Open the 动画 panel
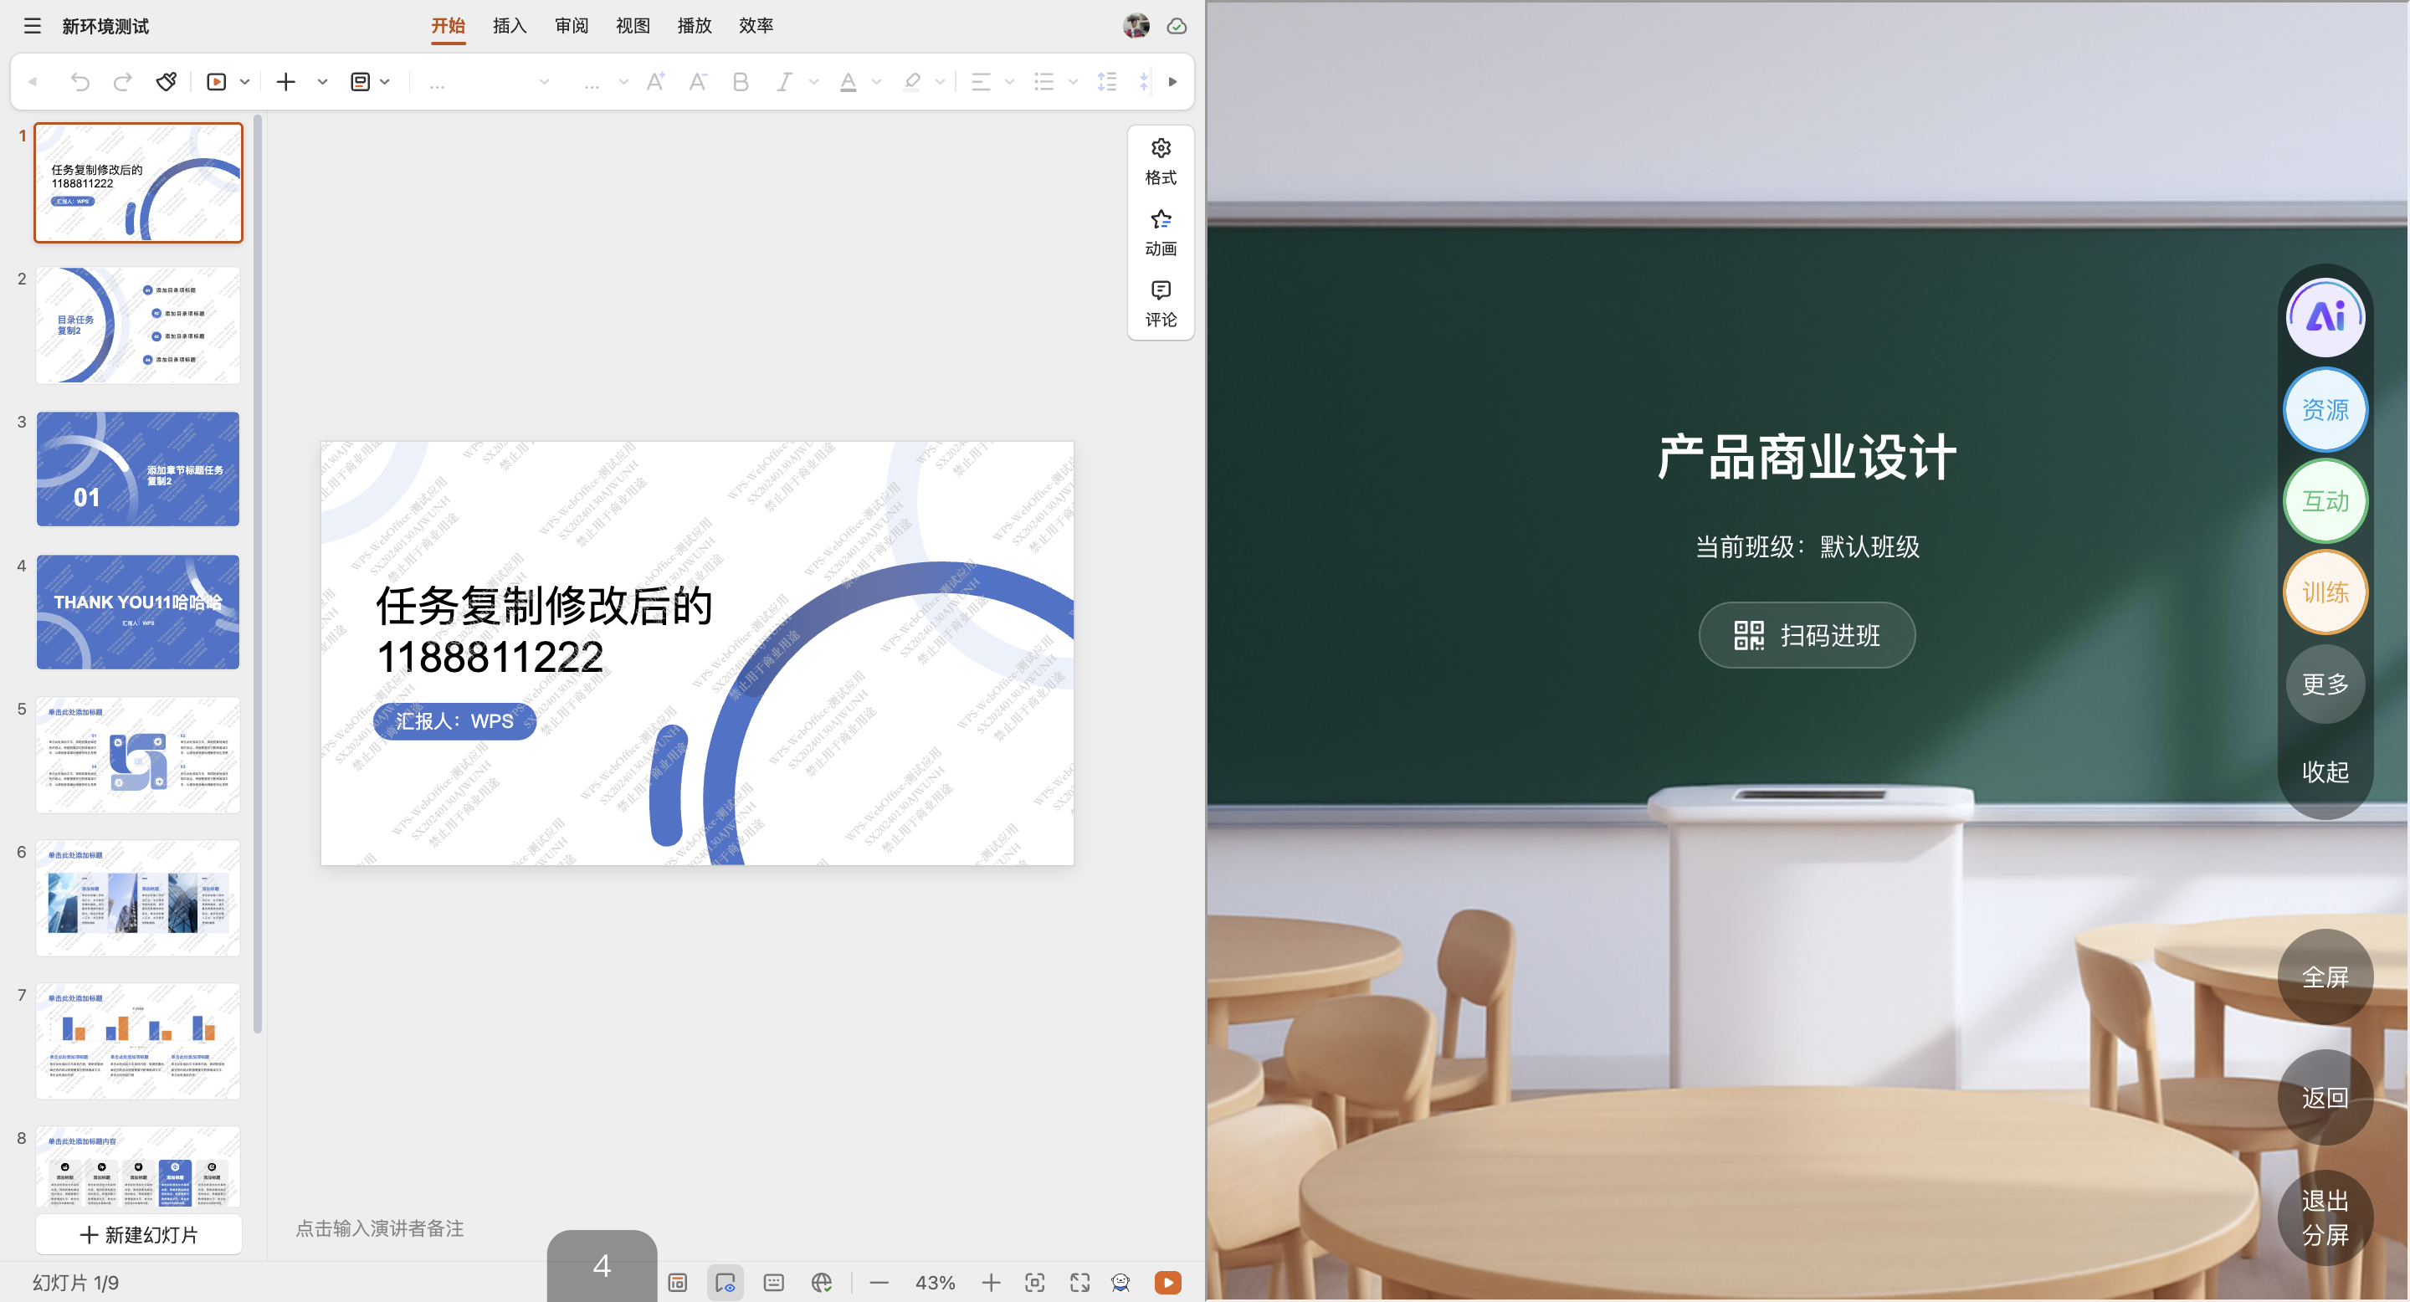This screenshot has width=2410, height=1302. (x=1161, y=233)
